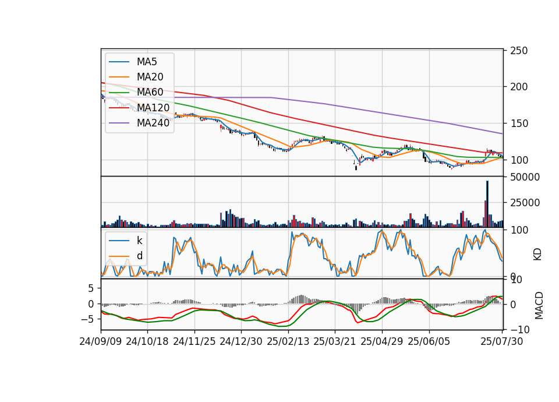Image resolution: width=559 pixels, height=402 pixels.
Task: Click the −5 tick on the MACD left axis
Action: tap(88, 319)
